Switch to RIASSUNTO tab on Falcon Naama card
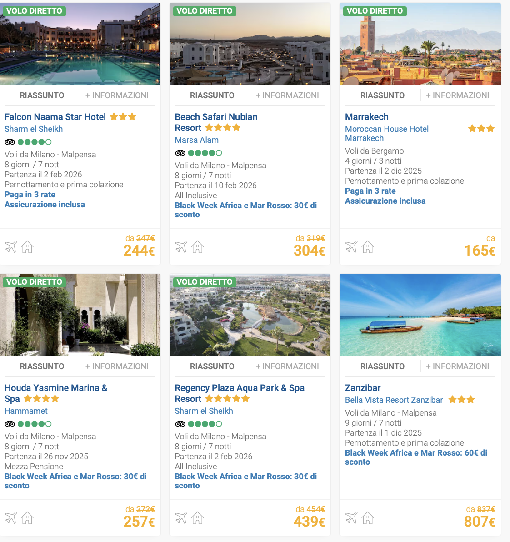 pos(42,95)
